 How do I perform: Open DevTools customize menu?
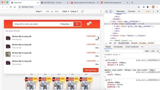pyautogui.click(x=153, y=11)
